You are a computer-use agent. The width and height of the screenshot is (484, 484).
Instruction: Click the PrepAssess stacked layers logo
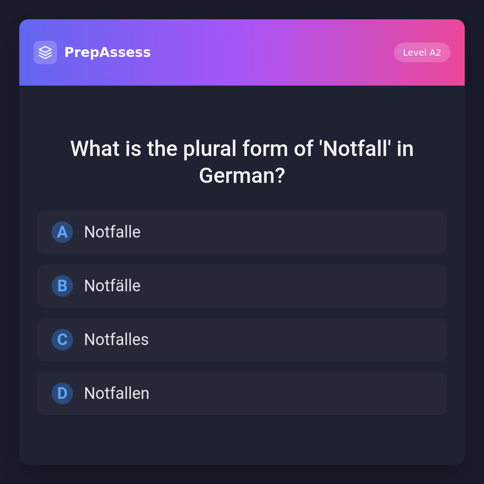pos(45,52)
